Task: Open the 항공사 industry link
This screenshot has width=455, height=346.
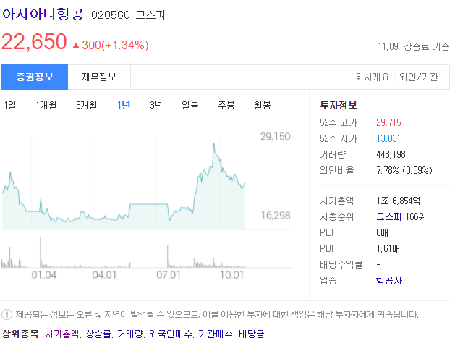Action: [x=389, y=280]
